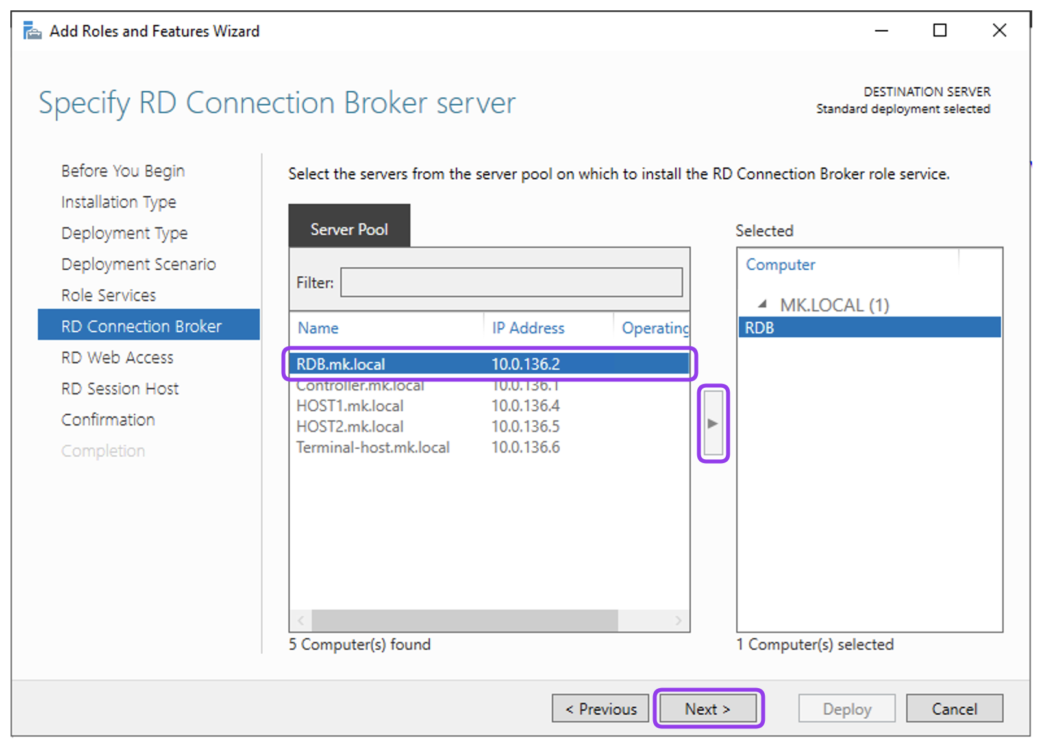Minimize the wizard window
This screenshot has height=753, width=1042.
click(x=881, y=30)
